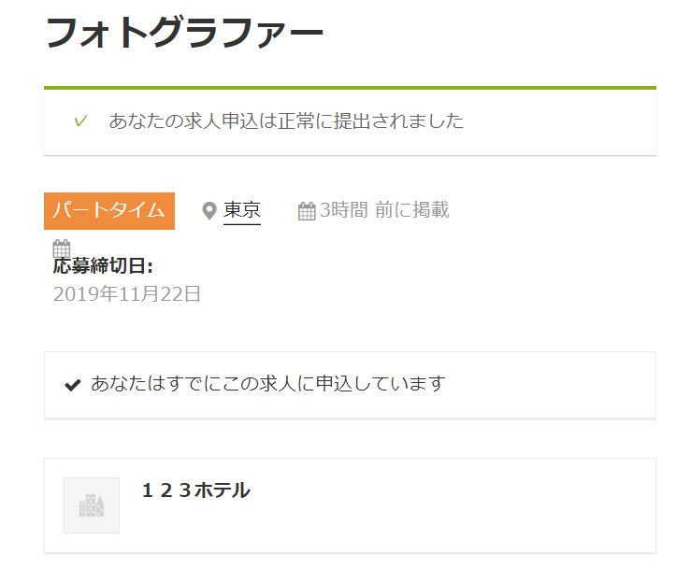676x568 pixels.
Task: Click the building icon in the company logo
Action: [92, 505]
